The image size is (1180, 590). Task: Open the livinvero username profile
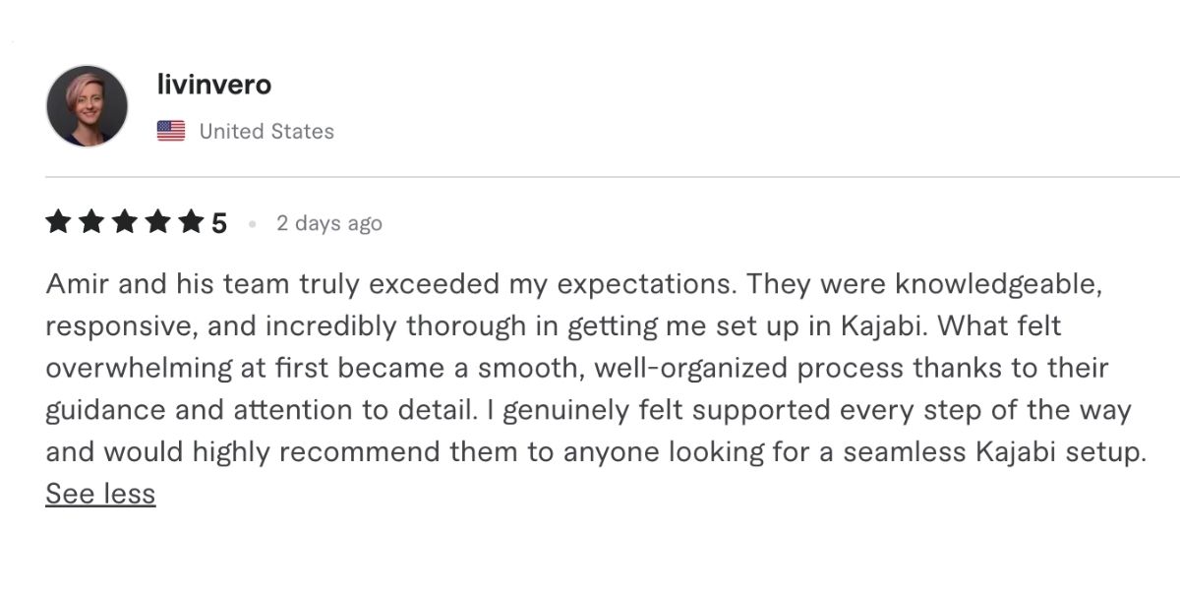click(x=213, y=85)
